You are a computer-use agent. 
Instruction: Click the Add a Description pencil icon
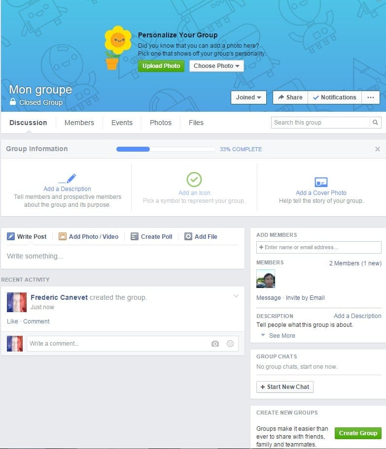point(68,178)
